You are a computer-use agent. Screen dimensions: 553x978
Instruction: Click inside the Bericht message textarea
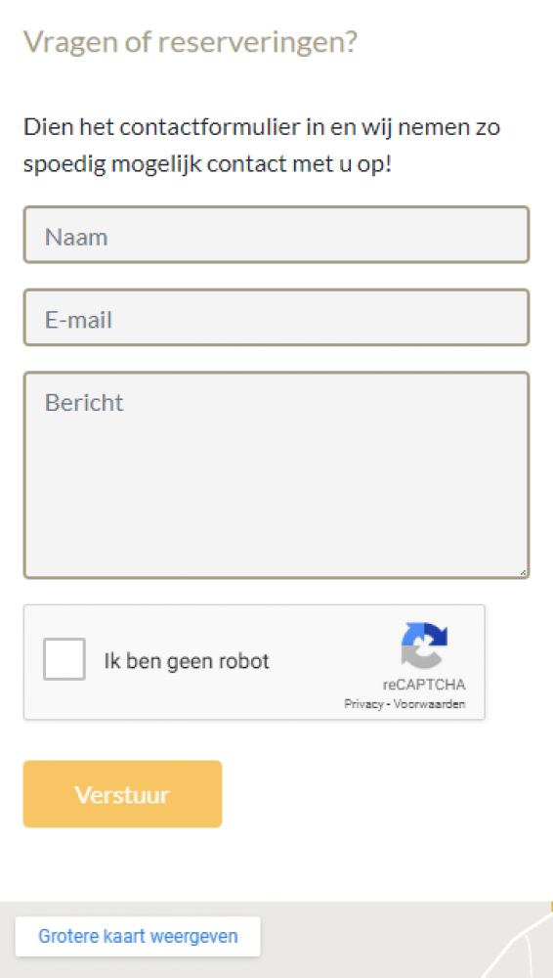[276, 476]
